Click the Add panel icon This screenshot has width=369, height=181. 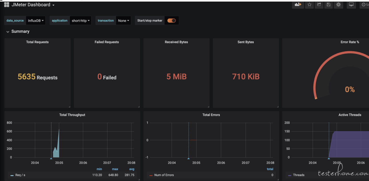pyautogui.click(x=298, y=4)
